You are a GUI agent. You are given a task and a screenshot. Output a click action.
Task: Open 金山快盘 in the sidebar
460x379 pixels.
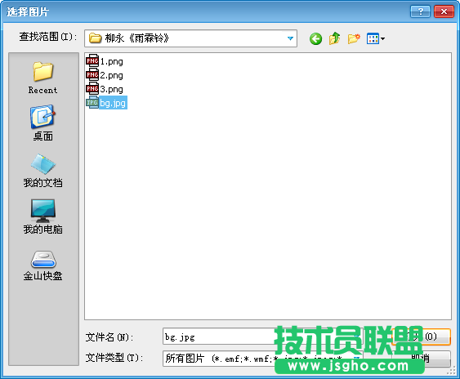point(42,265)
